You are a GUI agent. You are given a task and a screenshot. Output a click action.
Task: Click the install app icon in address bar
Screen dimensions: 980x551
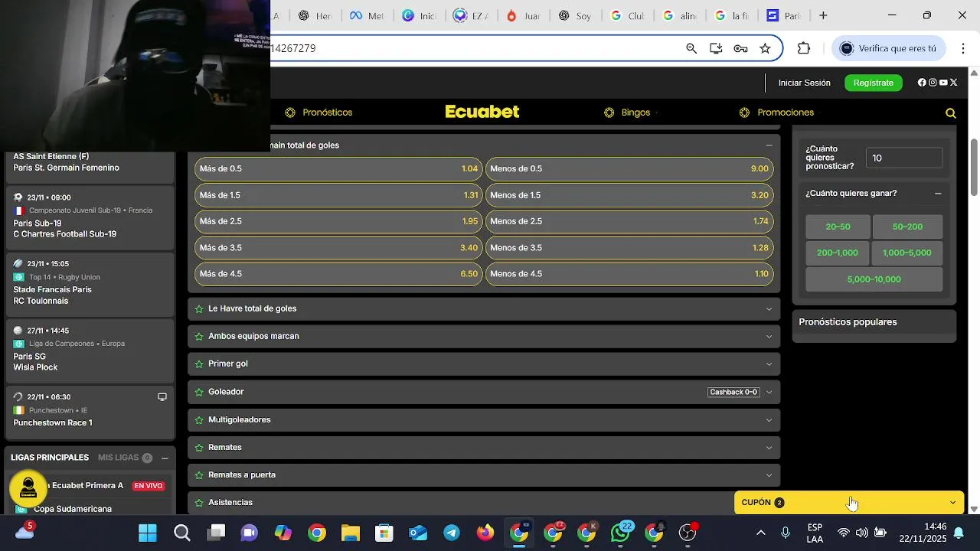(x=716, y=48)
